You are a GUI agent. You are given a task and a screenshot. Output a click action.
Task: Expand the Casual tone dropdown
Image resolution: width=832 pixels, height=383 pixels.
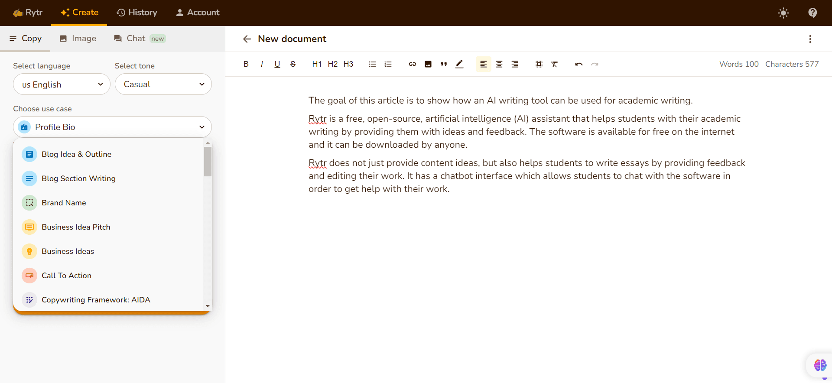[x=163, y=84]
